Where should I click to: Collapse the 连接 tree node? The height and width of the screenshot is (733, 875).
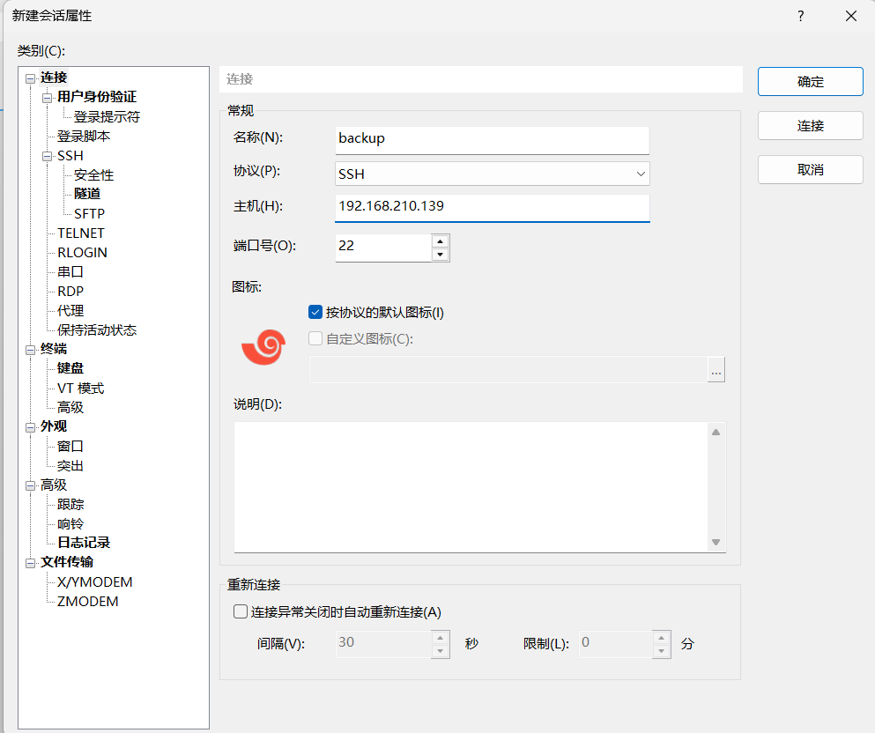pos(31,78)
